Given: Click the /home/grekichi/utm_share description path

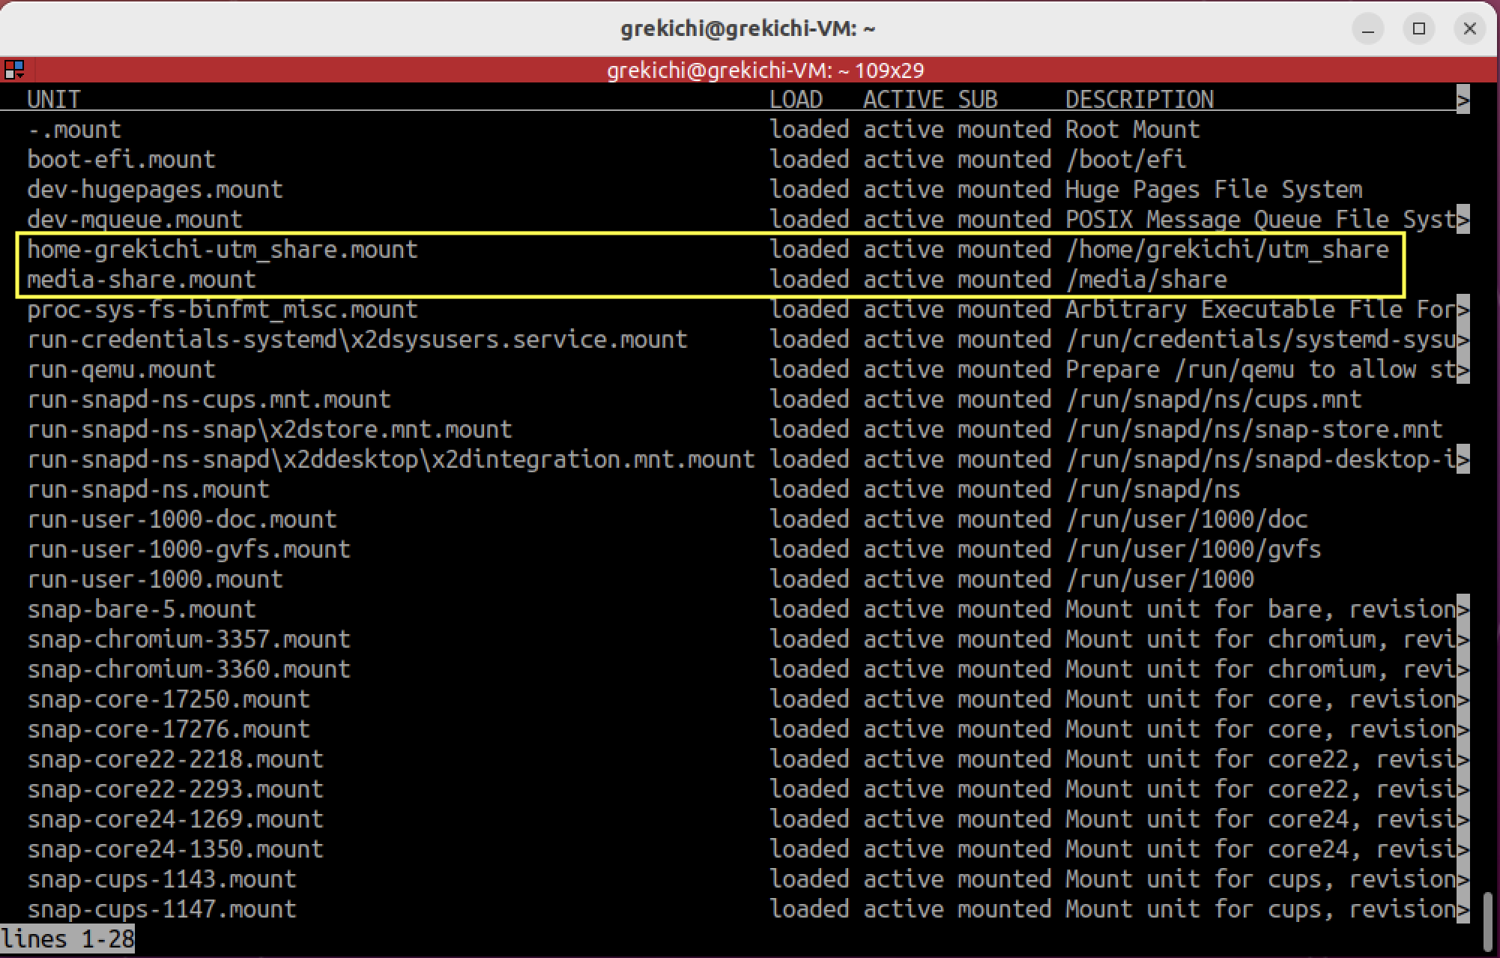Looking at the screenshot, I should [x=1227, y=250].
